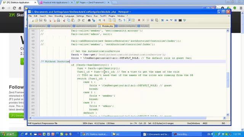Click the Undo arrow icon
This screenshot has width=244, height=137.
pyautogui.click(x=79, y=20)
